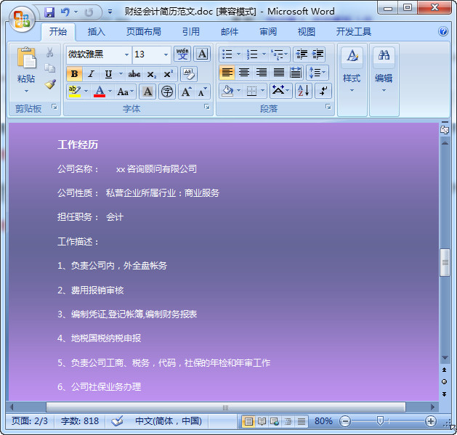This screenshot has height=435, width=457.
Task: Click the bullet list icon
Action: [227, 54]
